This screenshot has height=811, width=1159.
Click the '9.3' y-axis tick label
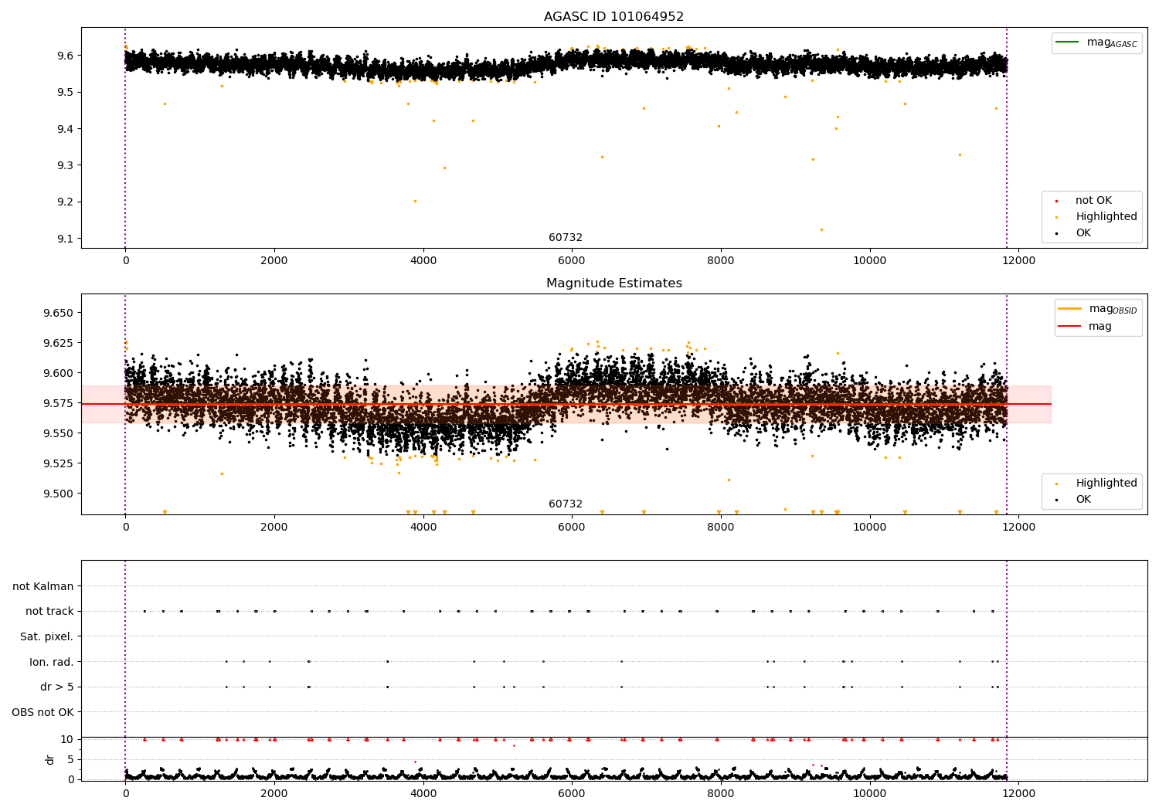point(65,165)
